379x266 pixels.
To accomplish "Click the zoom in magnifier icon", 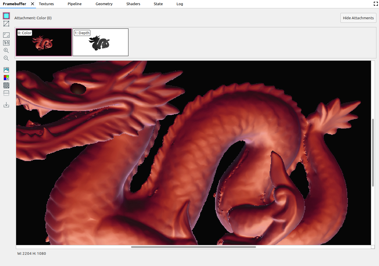I will click(6, 51).
